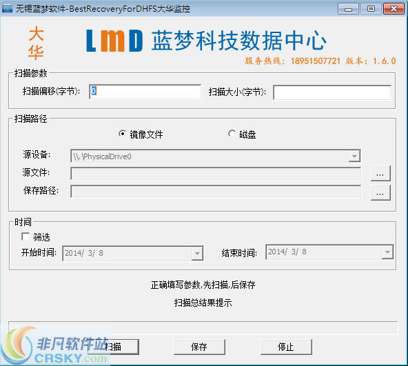Click the 扫描总结果提示 label

pos(203,303)
